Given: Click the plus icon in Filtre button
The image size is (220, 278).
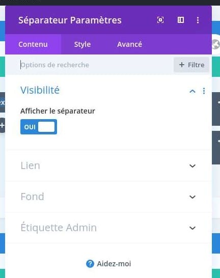Looking at the screenshot, I should point(182,65).
